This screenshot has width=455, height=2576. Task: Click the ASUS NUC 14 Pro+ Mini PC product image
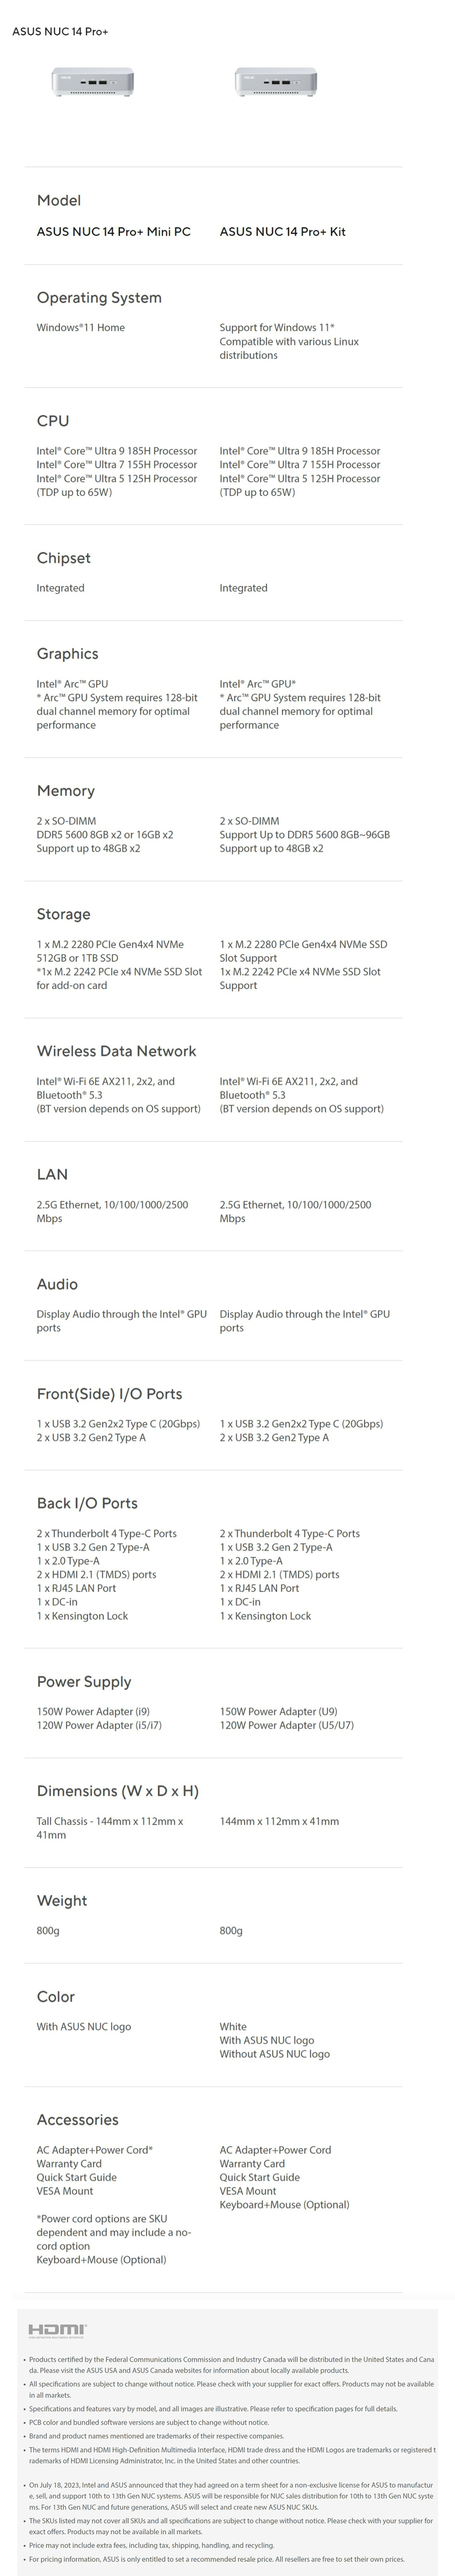point(93,82)
